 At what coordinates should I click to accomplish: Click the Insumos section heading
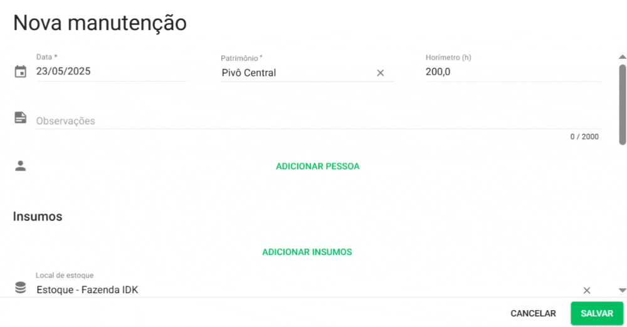(x=38, y=217)
